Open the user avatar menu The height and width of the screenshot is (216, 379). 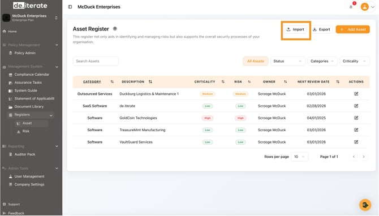pos(365,7)
